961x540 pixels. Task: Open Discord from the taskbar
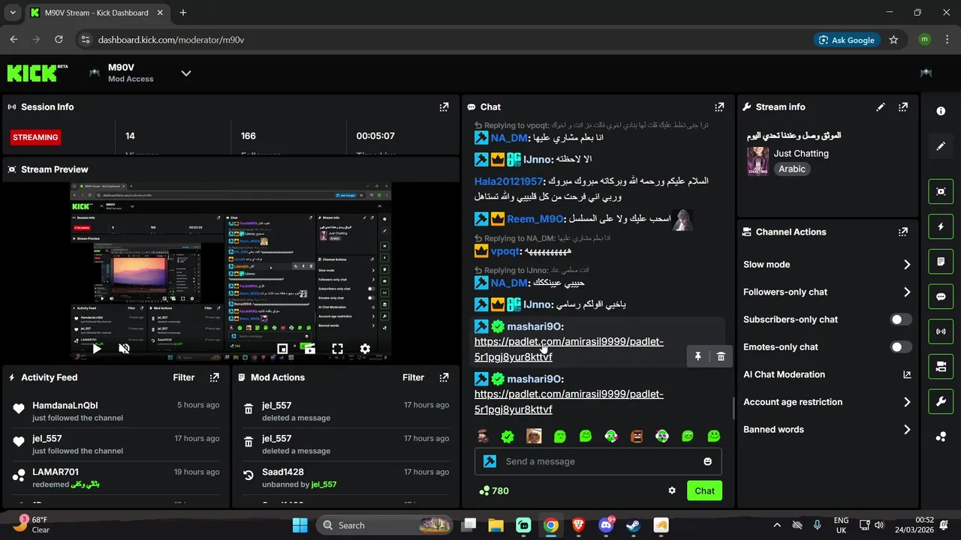point(606,525)
